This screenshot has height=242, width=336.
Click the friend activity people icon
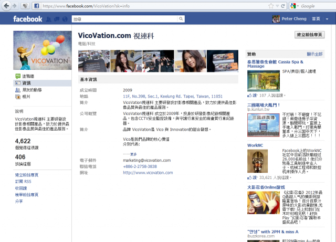[x=18, y=90]
